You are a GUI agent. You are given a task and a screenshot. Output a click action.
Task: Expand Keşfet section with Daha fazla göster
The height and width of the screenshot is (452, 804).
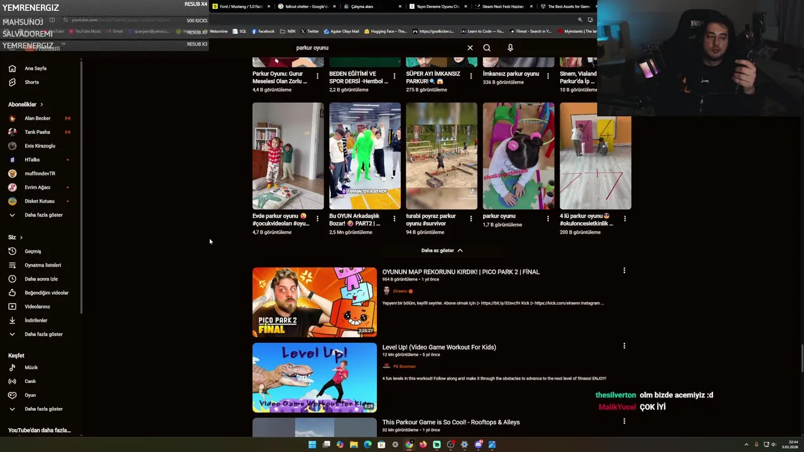point(43,409)
